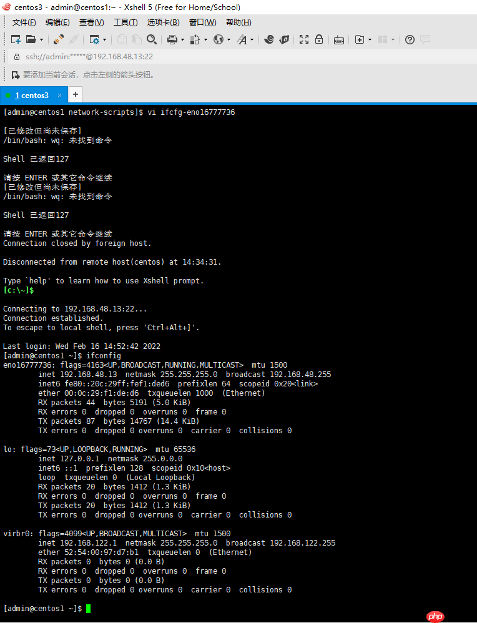Image resolution: width=477 pixels, height=623 pixels.
Task: Open the Help question mark icon
Action: click(x=410, y=39)
